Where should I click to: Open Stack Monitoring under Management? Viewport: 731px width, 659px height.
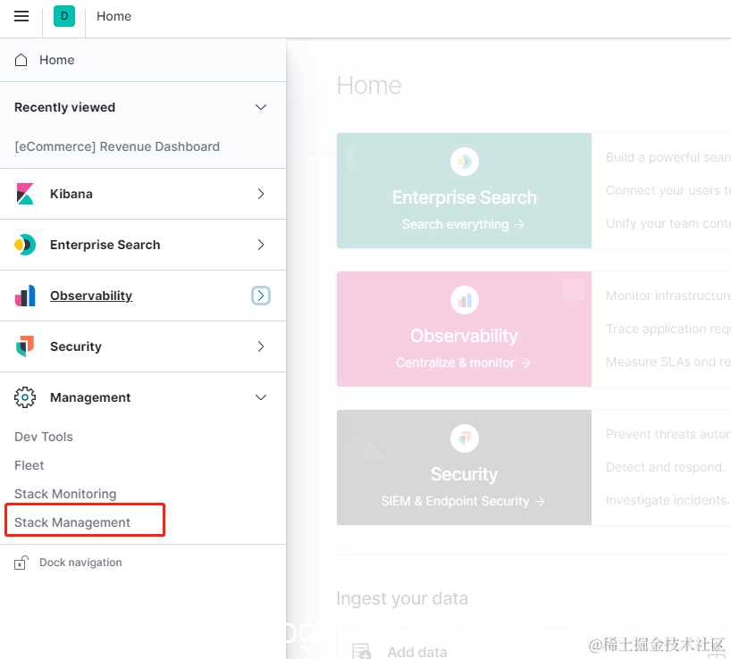65,494
